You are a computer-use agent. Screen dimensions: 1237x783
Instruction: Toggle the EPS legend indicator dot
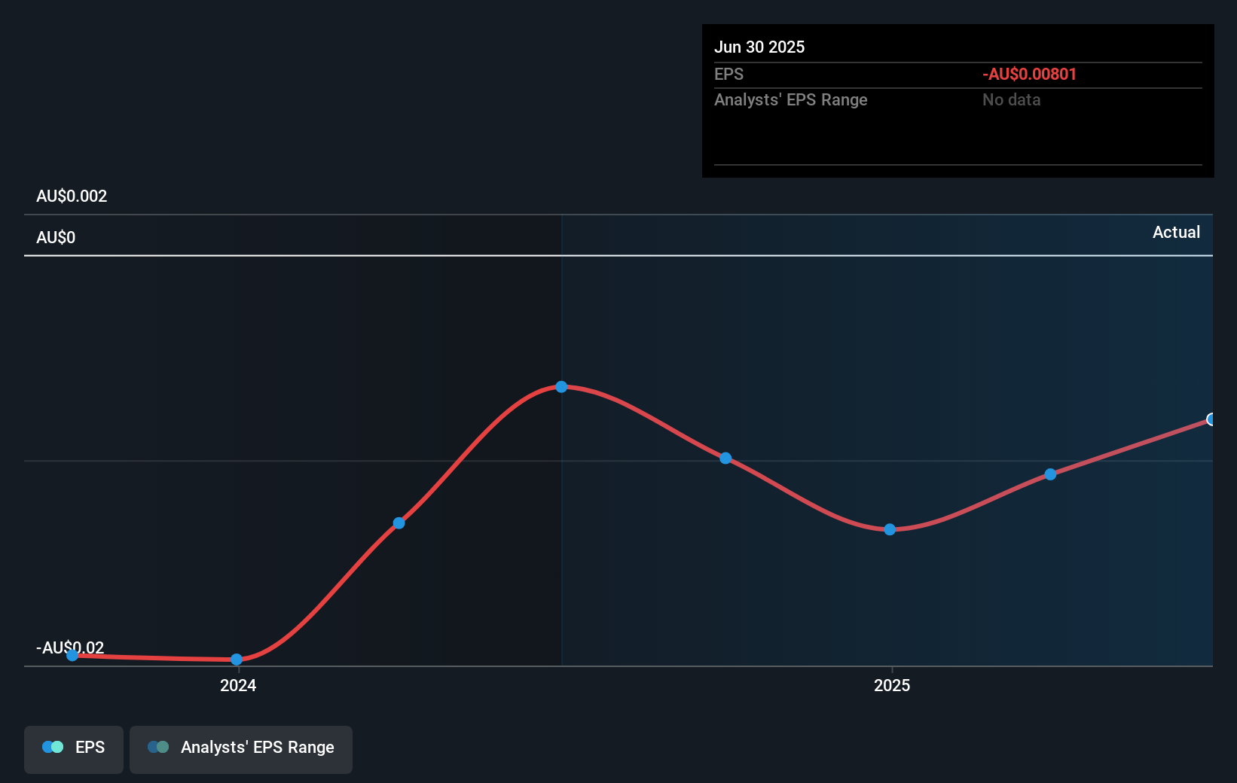coord(51,747)
